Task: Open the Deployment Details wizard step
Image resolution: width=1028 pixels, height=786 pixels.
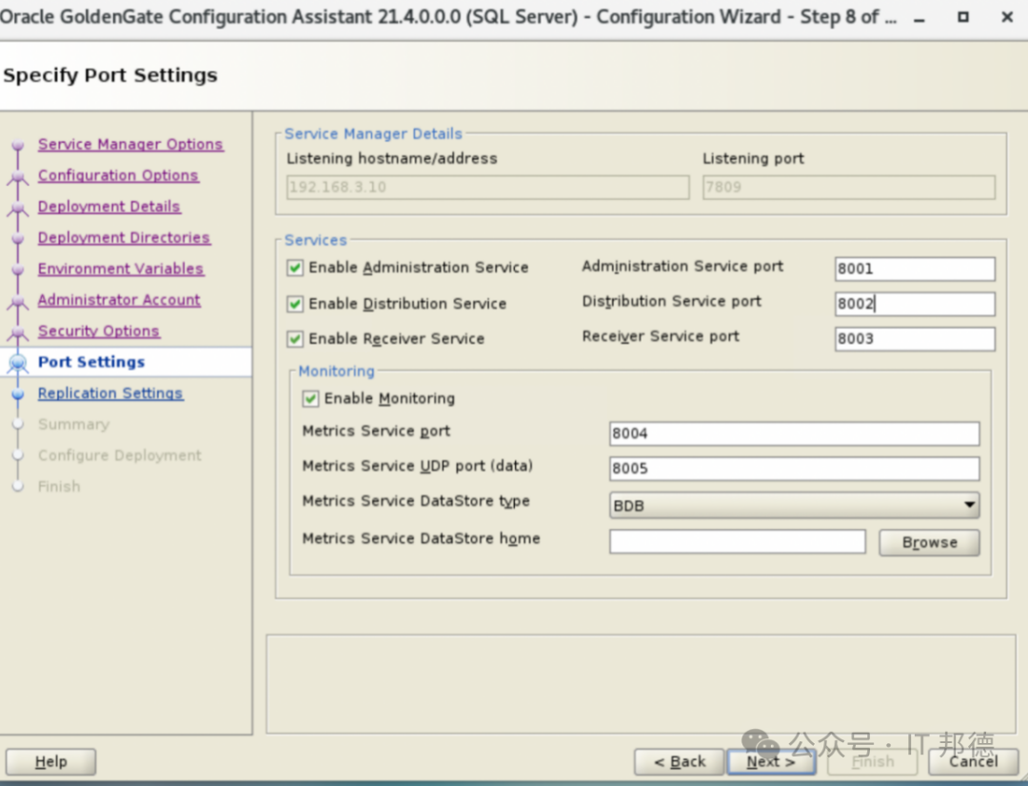Action: click(x=109, y=207)
